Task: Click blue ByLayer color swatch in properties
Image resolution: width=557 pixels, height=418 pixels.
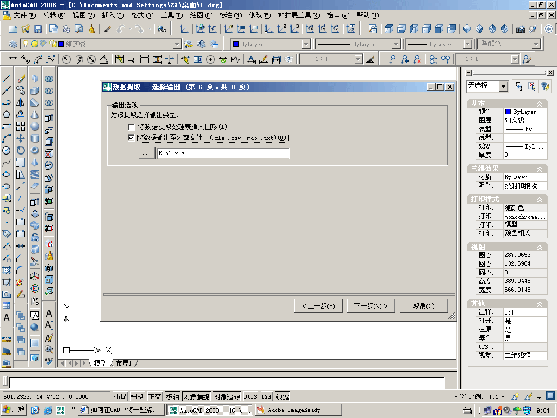Action: tap(508, 112)
